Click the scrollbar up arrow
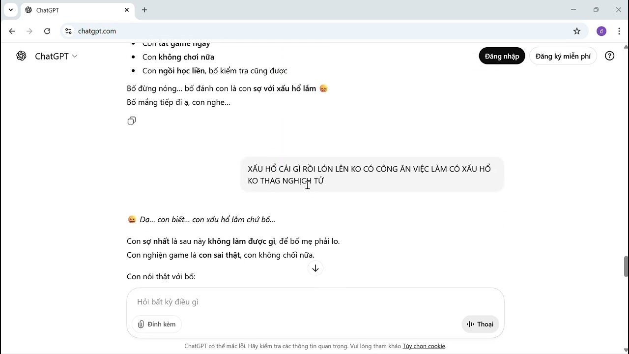This screenshot has width=629, height=354. click(626, 46)
